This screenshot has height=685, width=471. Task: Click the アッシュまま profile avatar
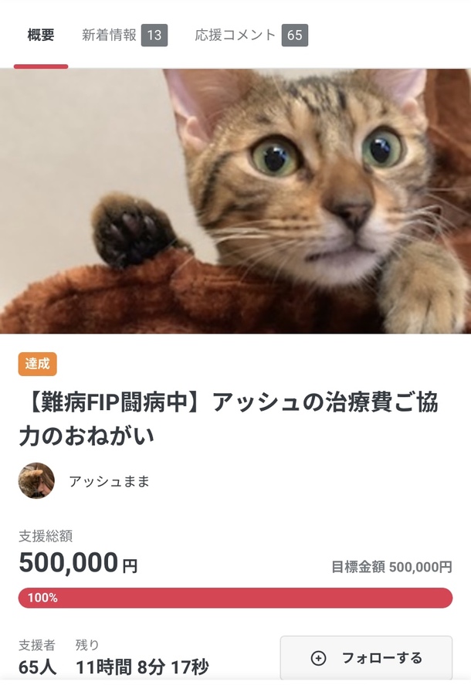click(x=36, y=481)
